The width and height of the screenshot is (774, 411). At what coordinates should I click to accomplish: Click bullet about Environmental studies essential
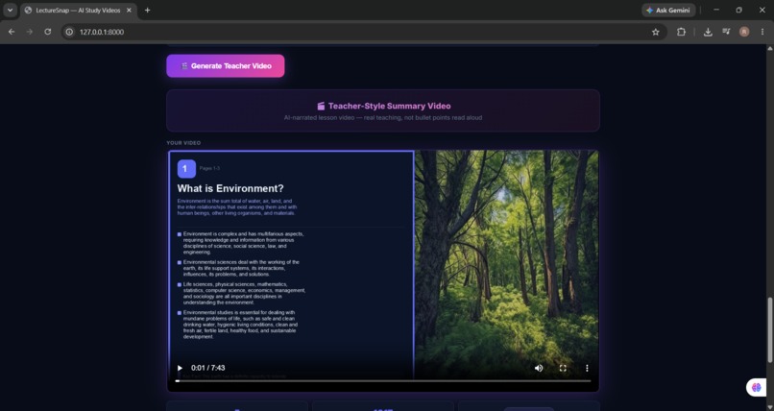coord(240,325)
